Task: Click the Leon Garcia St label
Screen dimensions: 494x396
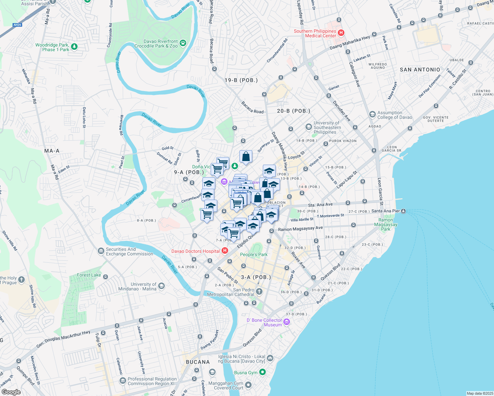Action: click(x=380, y=192)
